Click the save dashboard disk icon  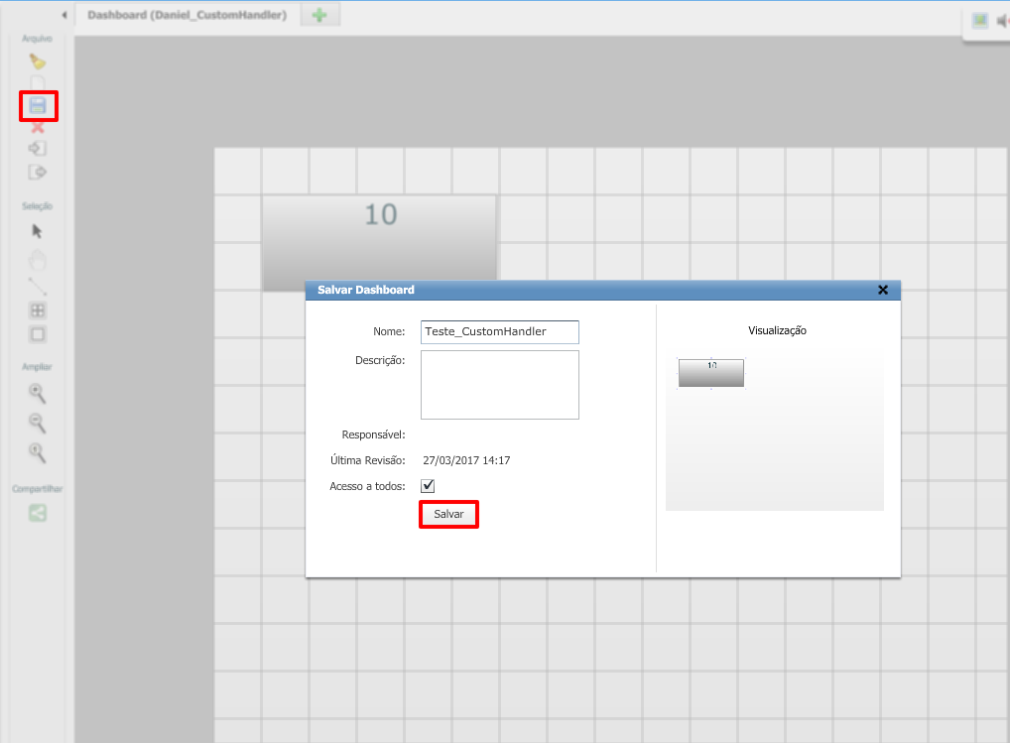coord(38,105)
